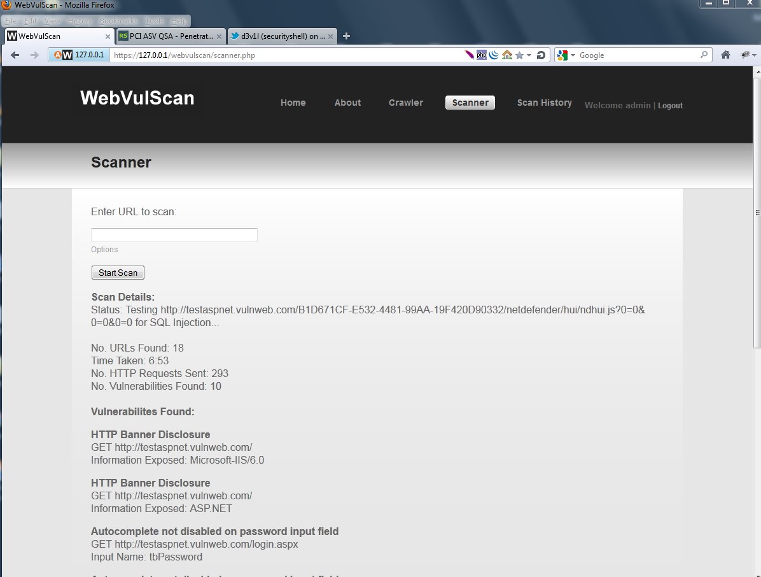Bookmark this page with the star icon

(x=519, y=55)
